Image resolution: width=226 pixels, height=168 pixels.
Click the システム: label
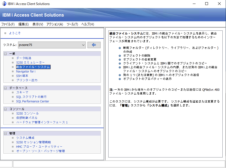point(10,45)
